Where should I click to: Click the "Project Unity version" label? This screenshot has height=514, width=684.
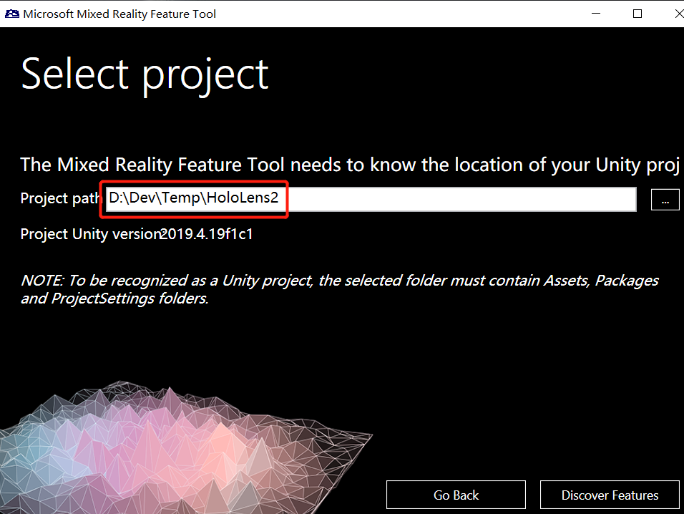click(x=90, y=234)
